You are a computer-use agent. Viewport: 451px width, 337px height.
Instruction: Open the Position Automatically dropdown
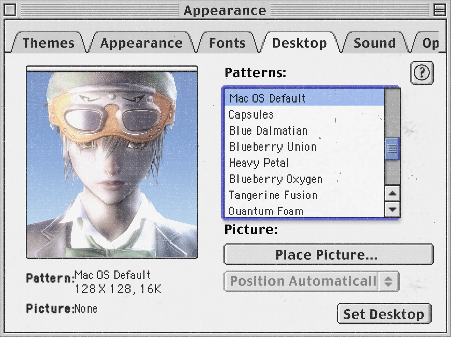coord(312,281)
